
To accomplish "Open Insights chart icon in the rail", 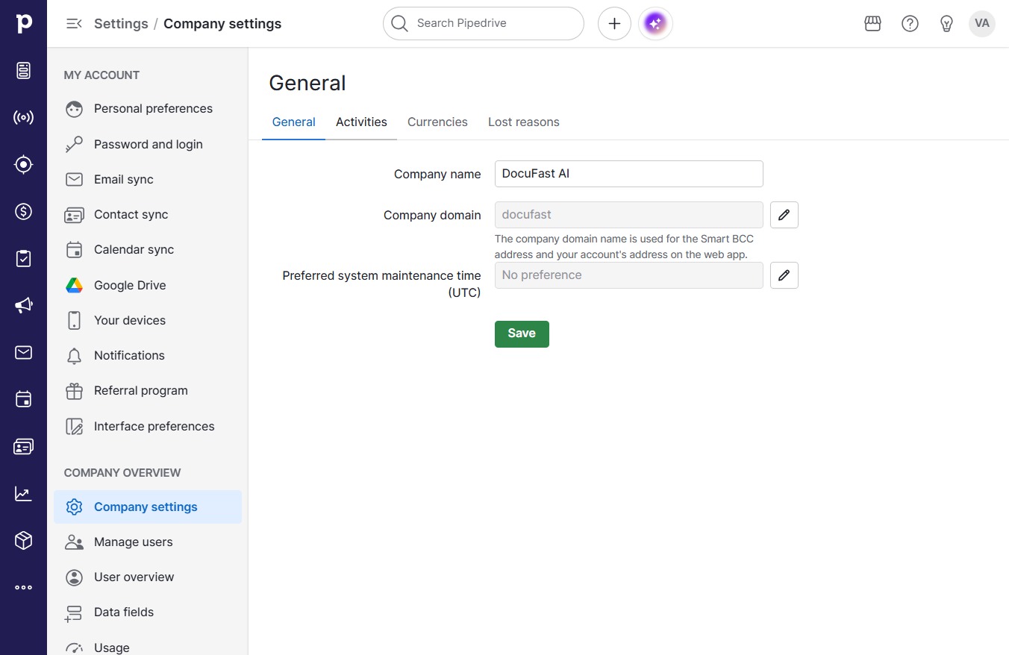I will click(24, 493).
